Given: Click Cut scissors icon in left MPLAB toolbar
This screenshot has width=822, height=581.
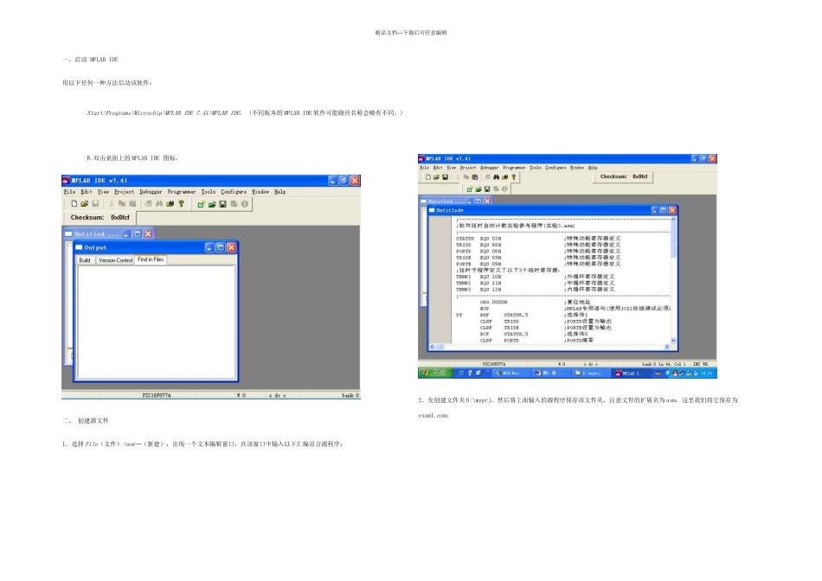Looking at the screenshot, I should pos(111,204).
